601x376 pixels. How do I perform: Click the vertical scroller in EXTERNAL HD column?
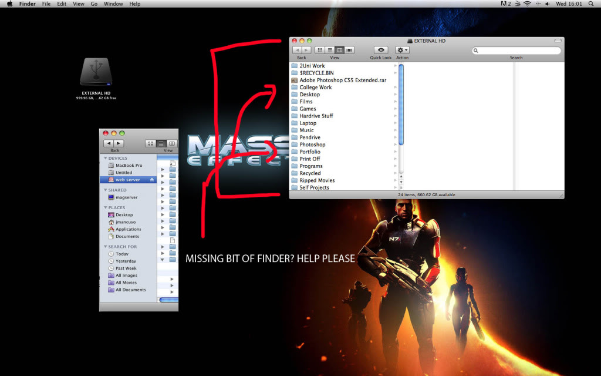point(401,105)
